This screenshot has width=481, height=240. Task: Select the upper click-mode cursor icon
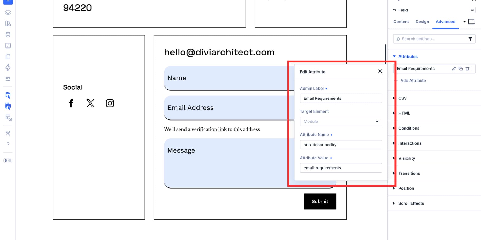8,95
